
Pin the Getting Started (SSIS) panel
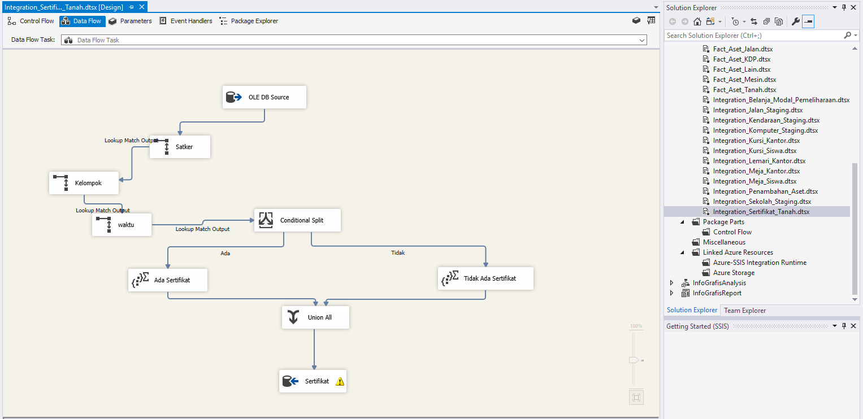coord(844,326)
